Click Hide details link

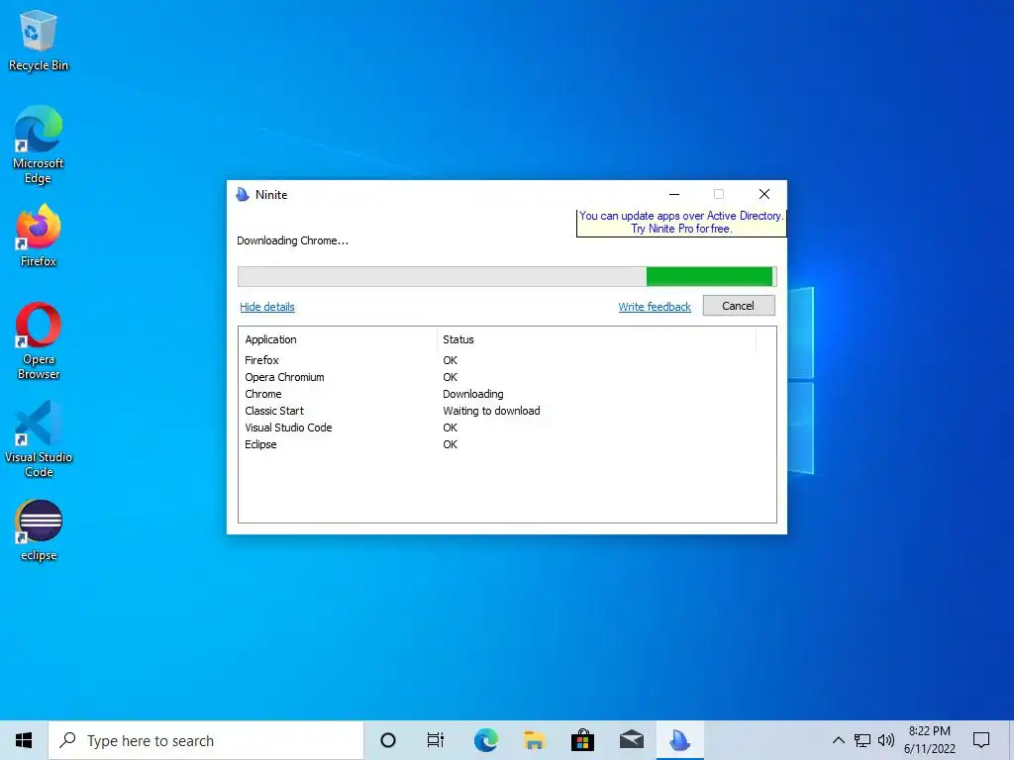267,307
